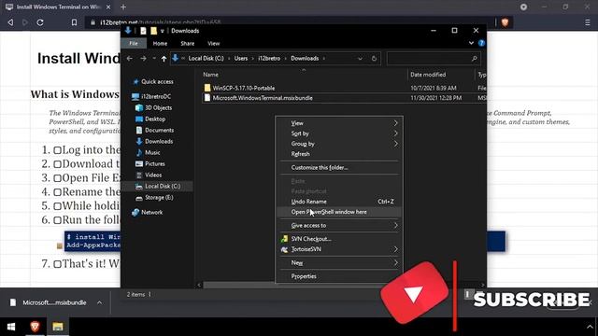The width and height of the screenshot is (598, 336).
Task: Go up one folder level arrow
Action: [x=164, y=58]
